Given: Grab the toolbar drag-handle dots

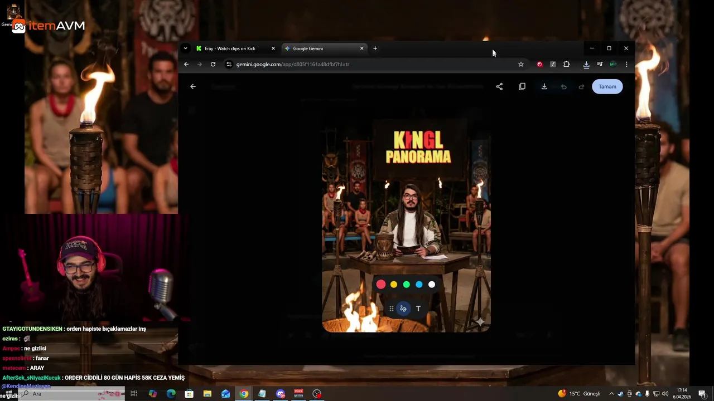Looking at the screenshot, I should click(x=392, y=309).
